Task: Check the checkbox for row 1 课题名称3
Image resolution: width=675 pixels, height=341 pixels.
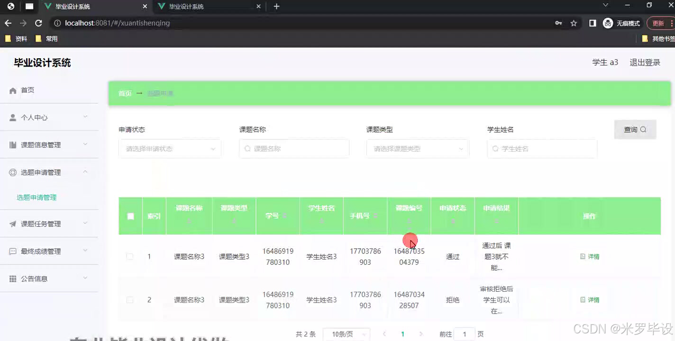Action: tap(129, 256)
